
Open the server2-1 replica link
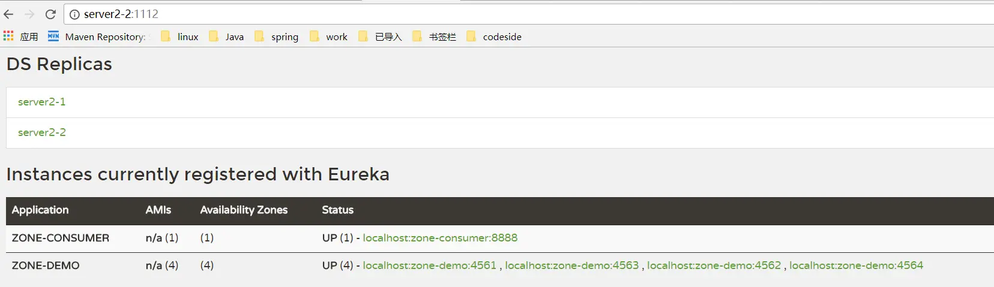point(42,102)
